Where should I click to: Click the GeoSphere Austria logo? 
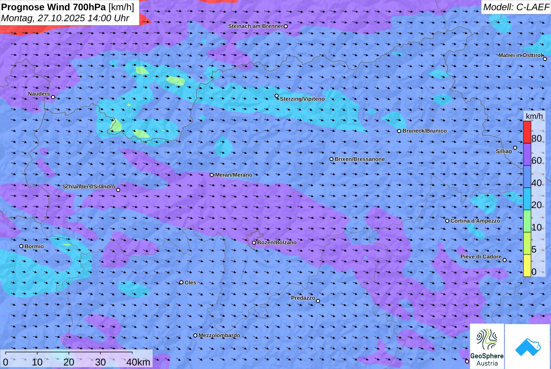(487, 347)
